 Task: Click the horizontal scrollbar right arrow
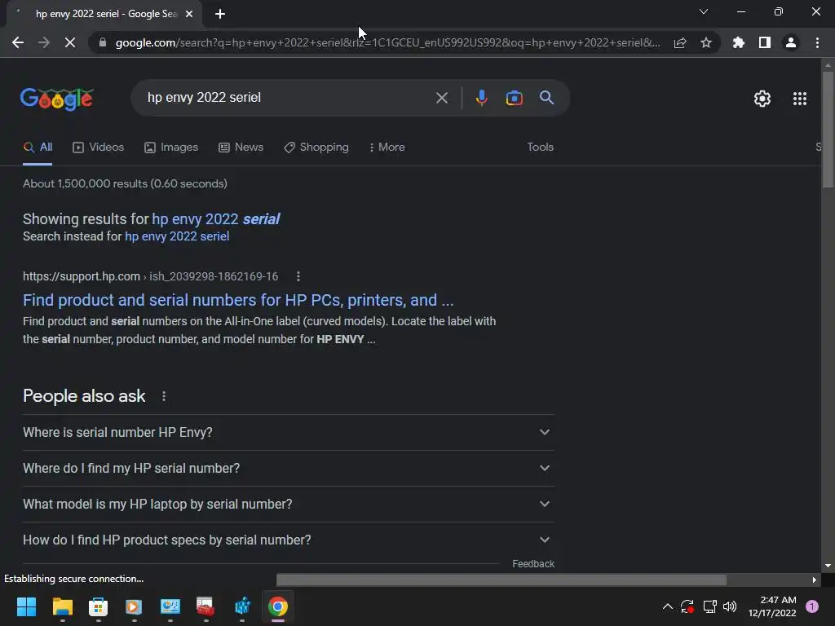(x=814, y=580)
